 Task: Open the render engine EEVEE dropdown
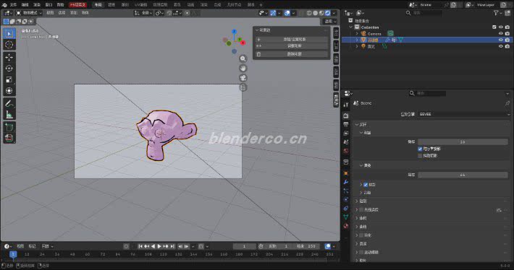(x=463, y=114)
